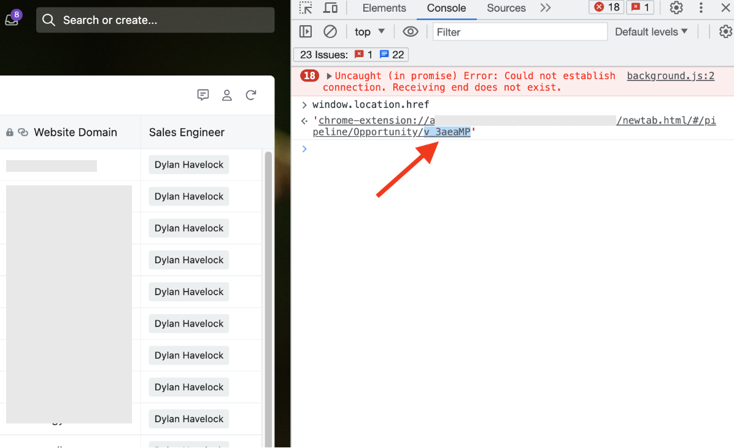Toggle the device toolbar icon

click(x=330, y=9)
